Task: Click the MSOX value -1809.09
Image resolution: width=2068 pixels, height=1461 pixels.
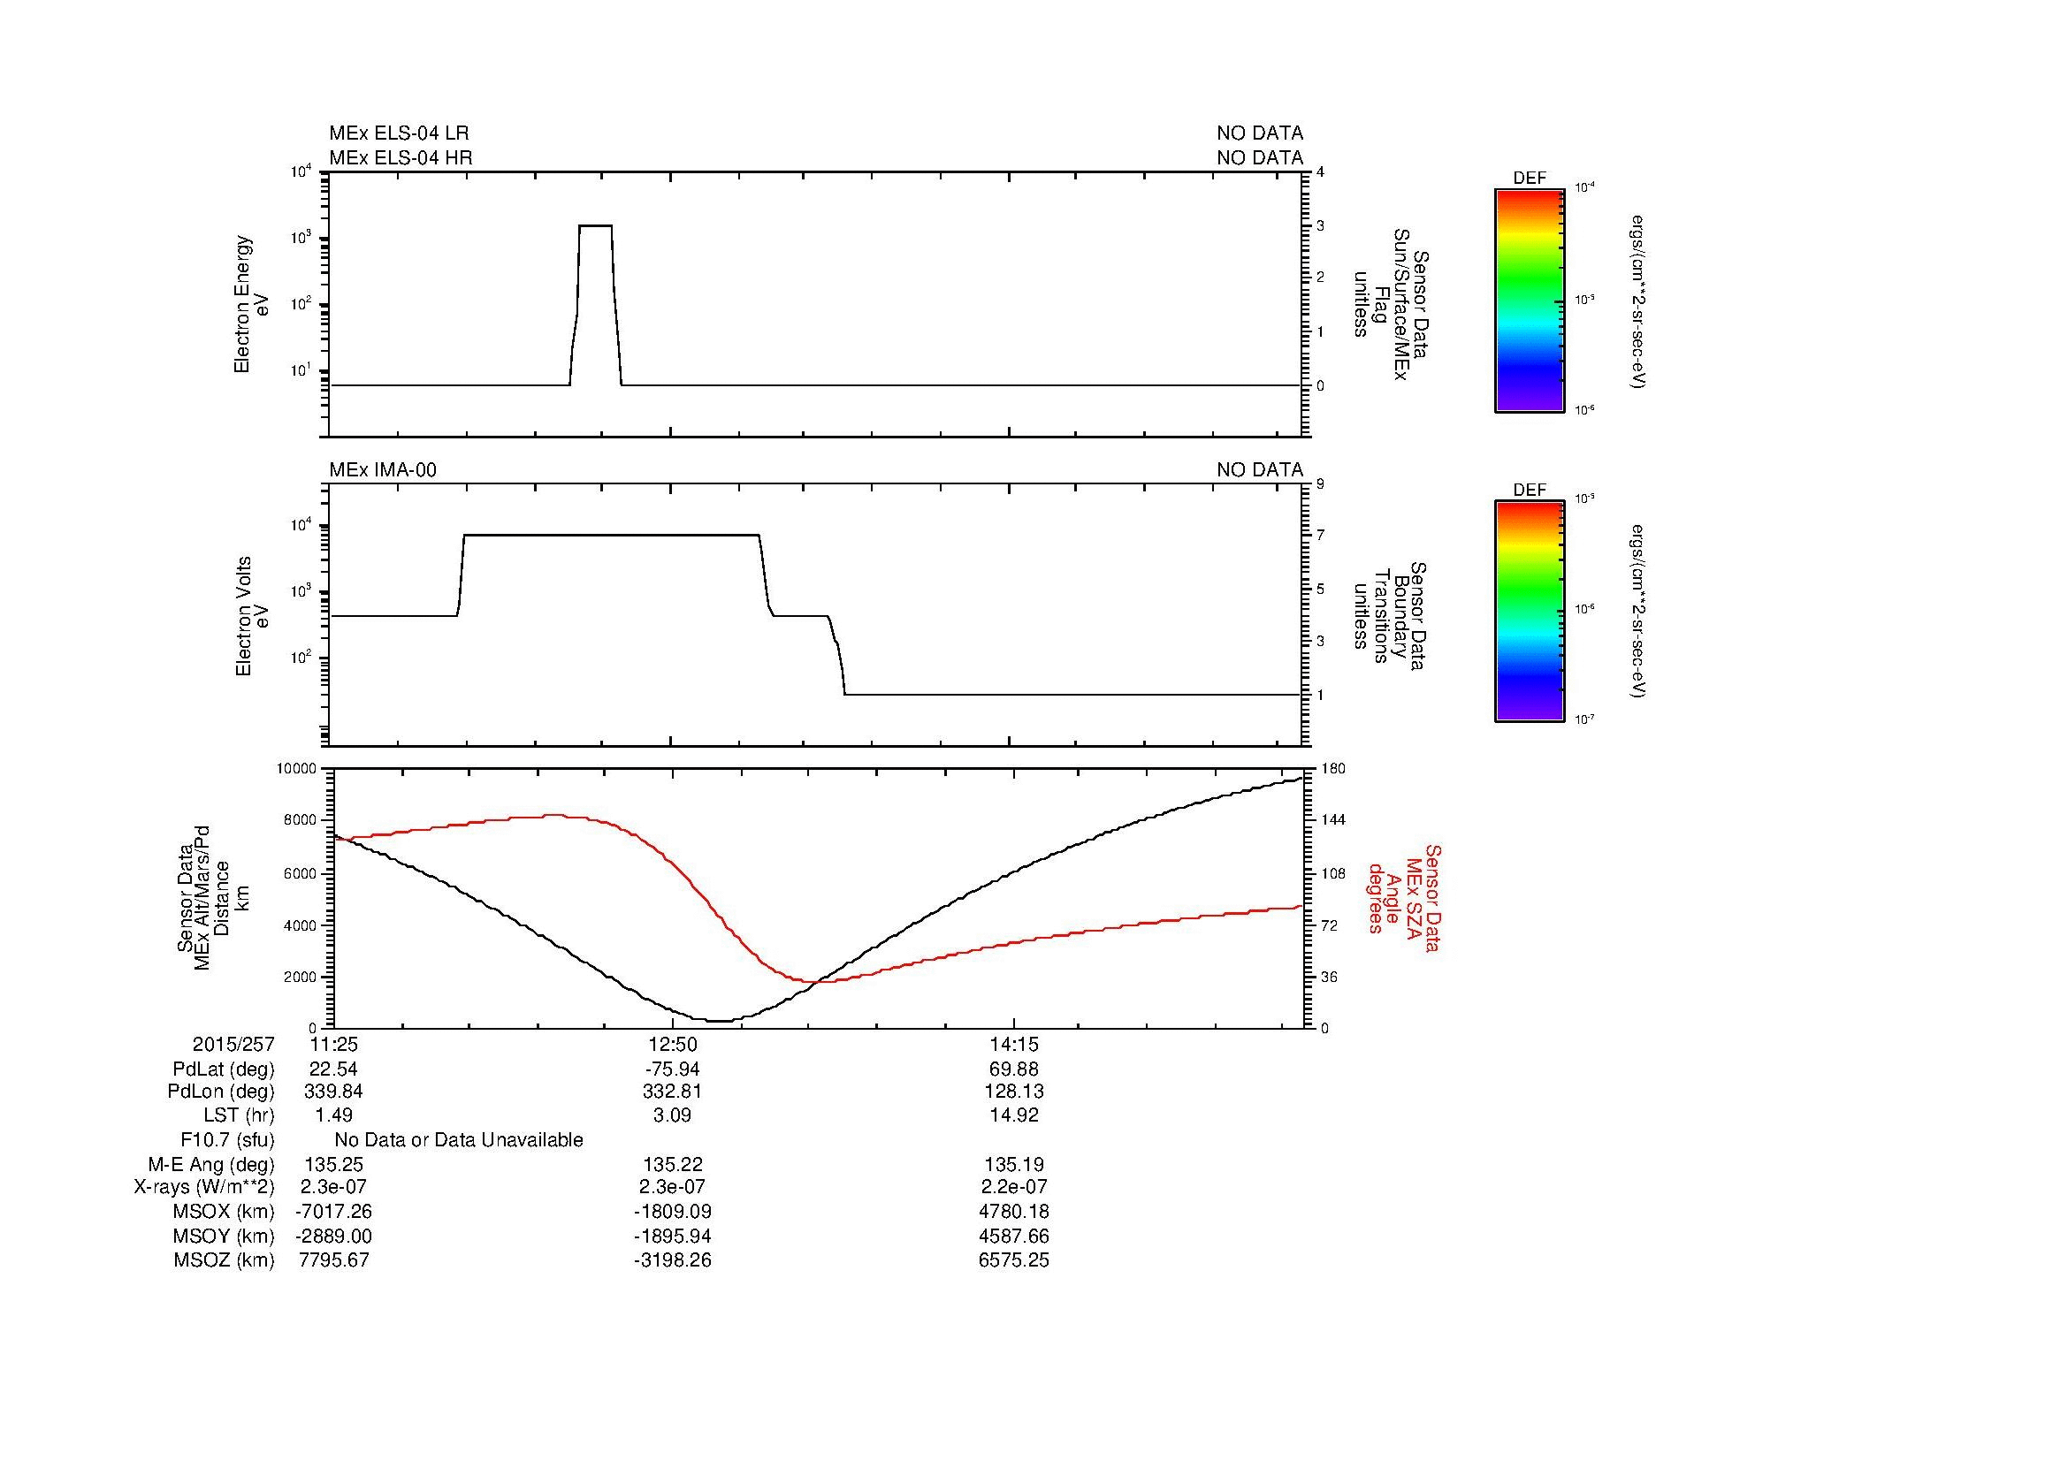Action: (x=672, y=1212)
